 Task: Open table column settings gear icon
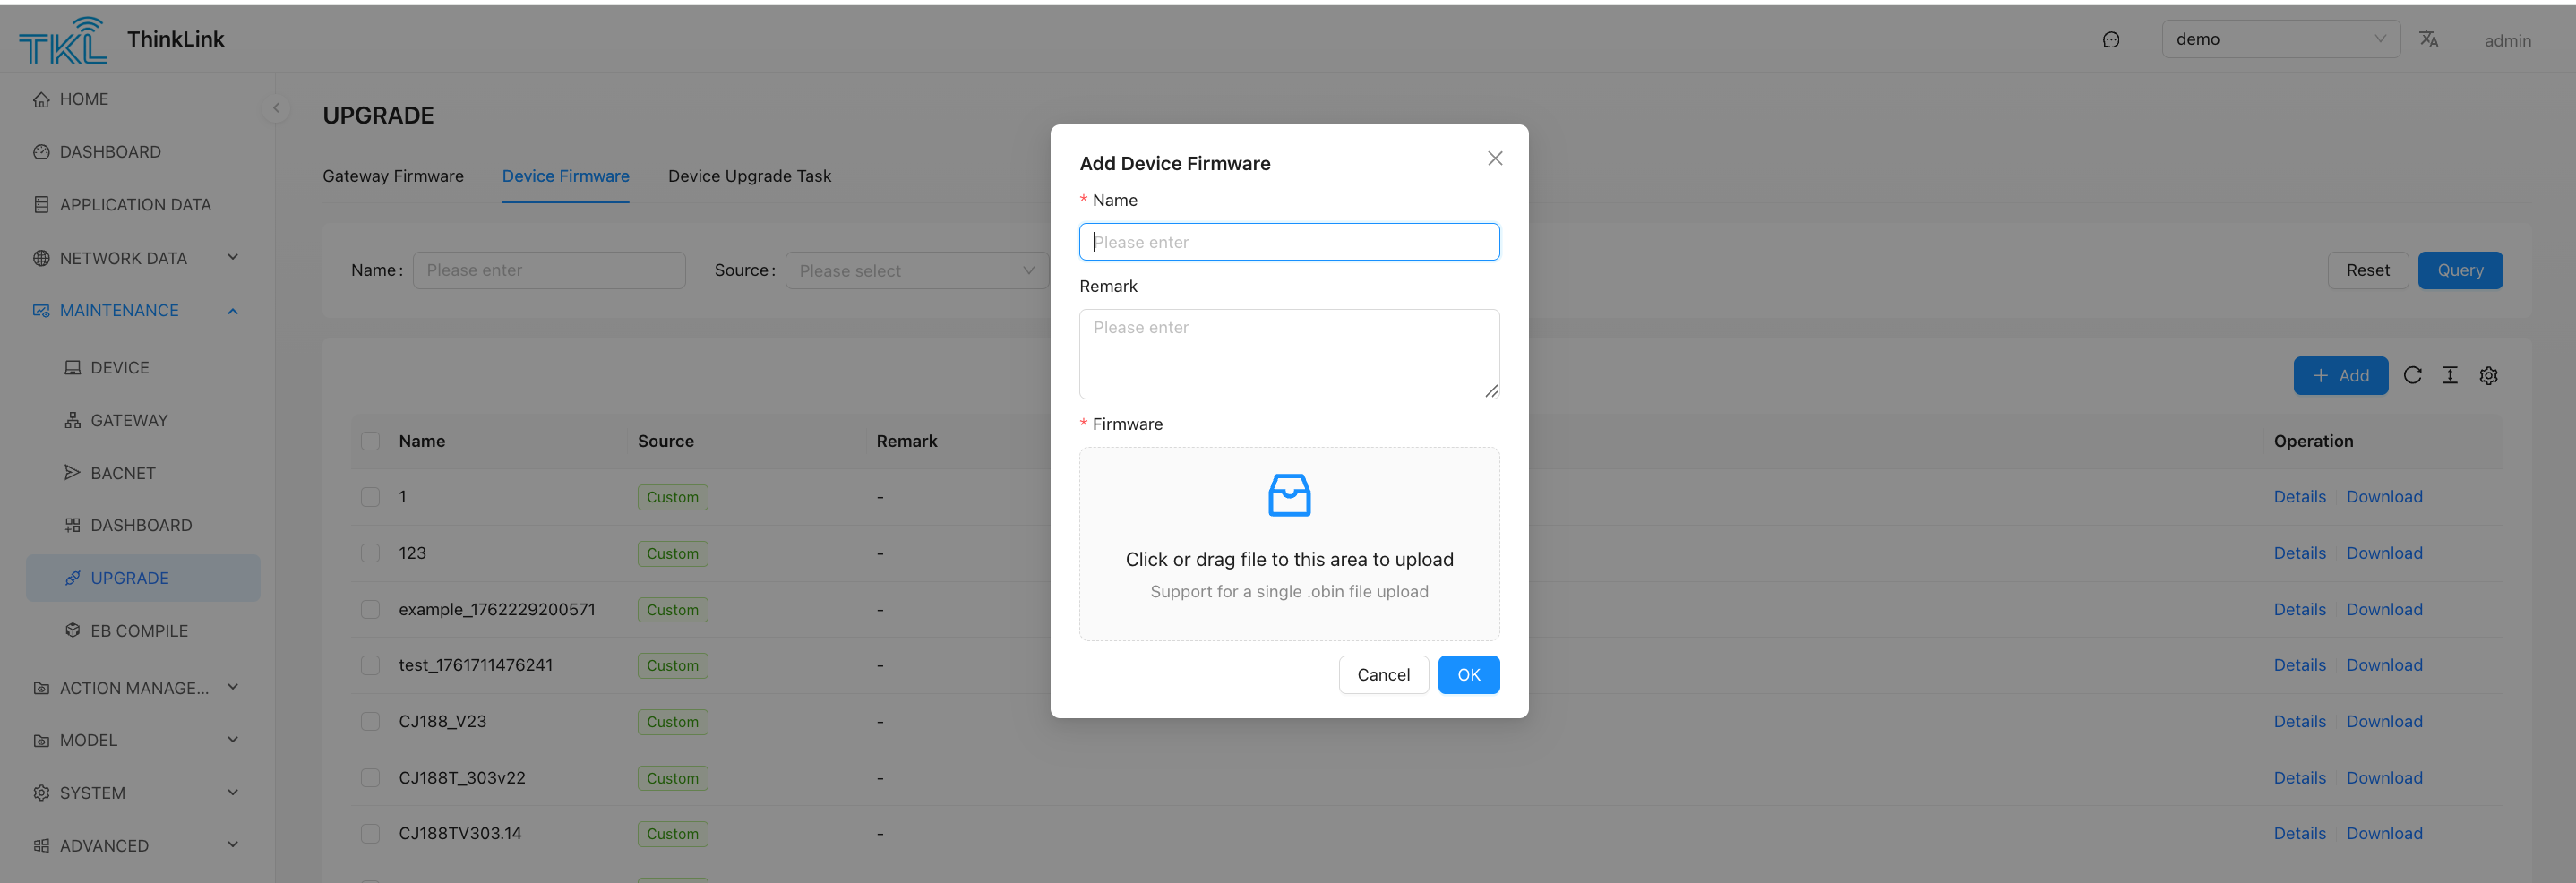(2488, 376)
